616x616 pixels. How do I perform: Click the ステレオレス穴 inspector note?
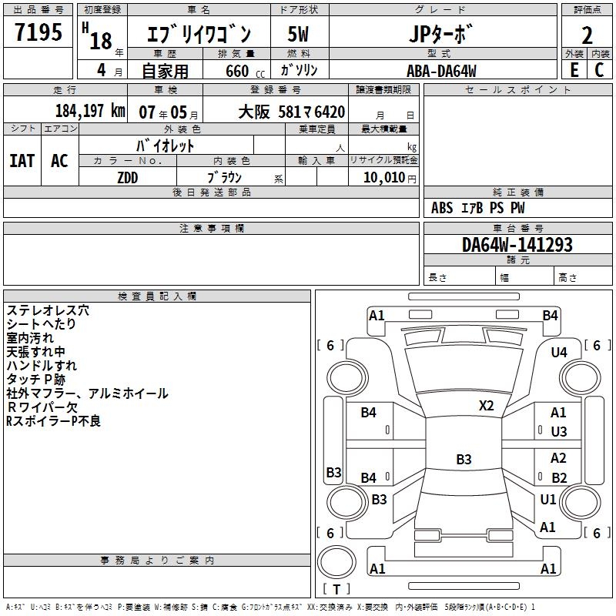47,310
